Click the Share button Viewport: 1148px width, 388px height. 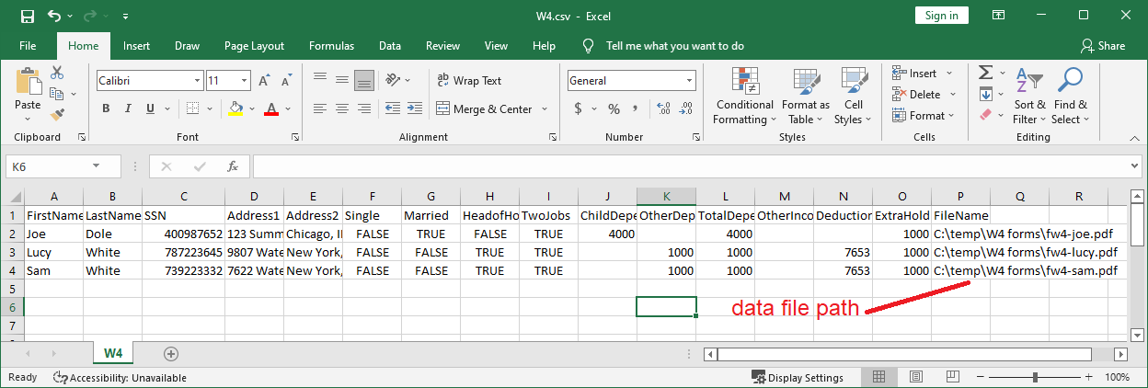tap(1103, 46)
